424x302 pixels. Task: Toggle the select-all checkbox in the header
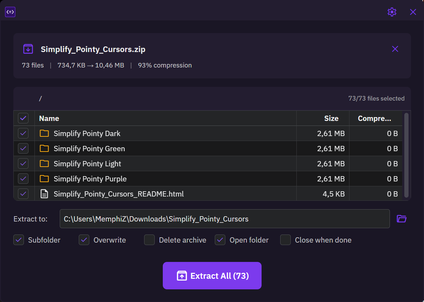tap(23, 118)
